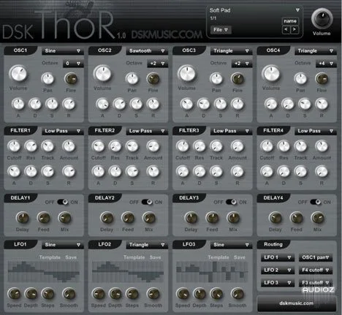Open LFO1 Sine shape dropdown
This screenshot has width=342, height=315.
pyautogui.click(x=63, y=245)
